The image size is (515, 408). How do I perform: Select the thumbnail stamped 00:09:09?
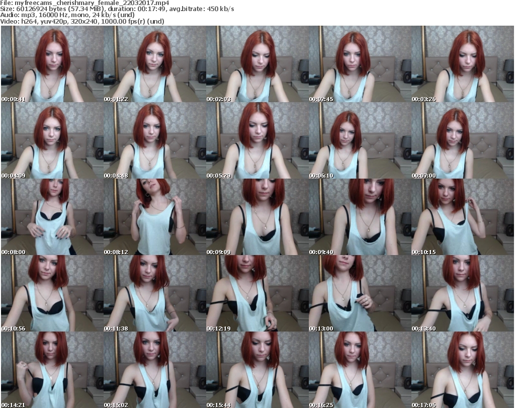[257, 217]
